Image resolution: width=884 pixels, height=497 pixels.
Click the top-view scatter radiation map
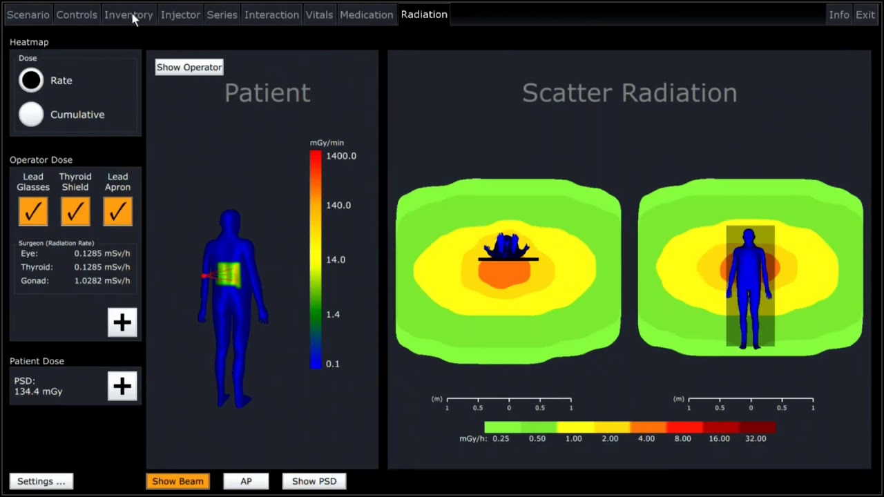pyautogui.click(x=508, y=271)
